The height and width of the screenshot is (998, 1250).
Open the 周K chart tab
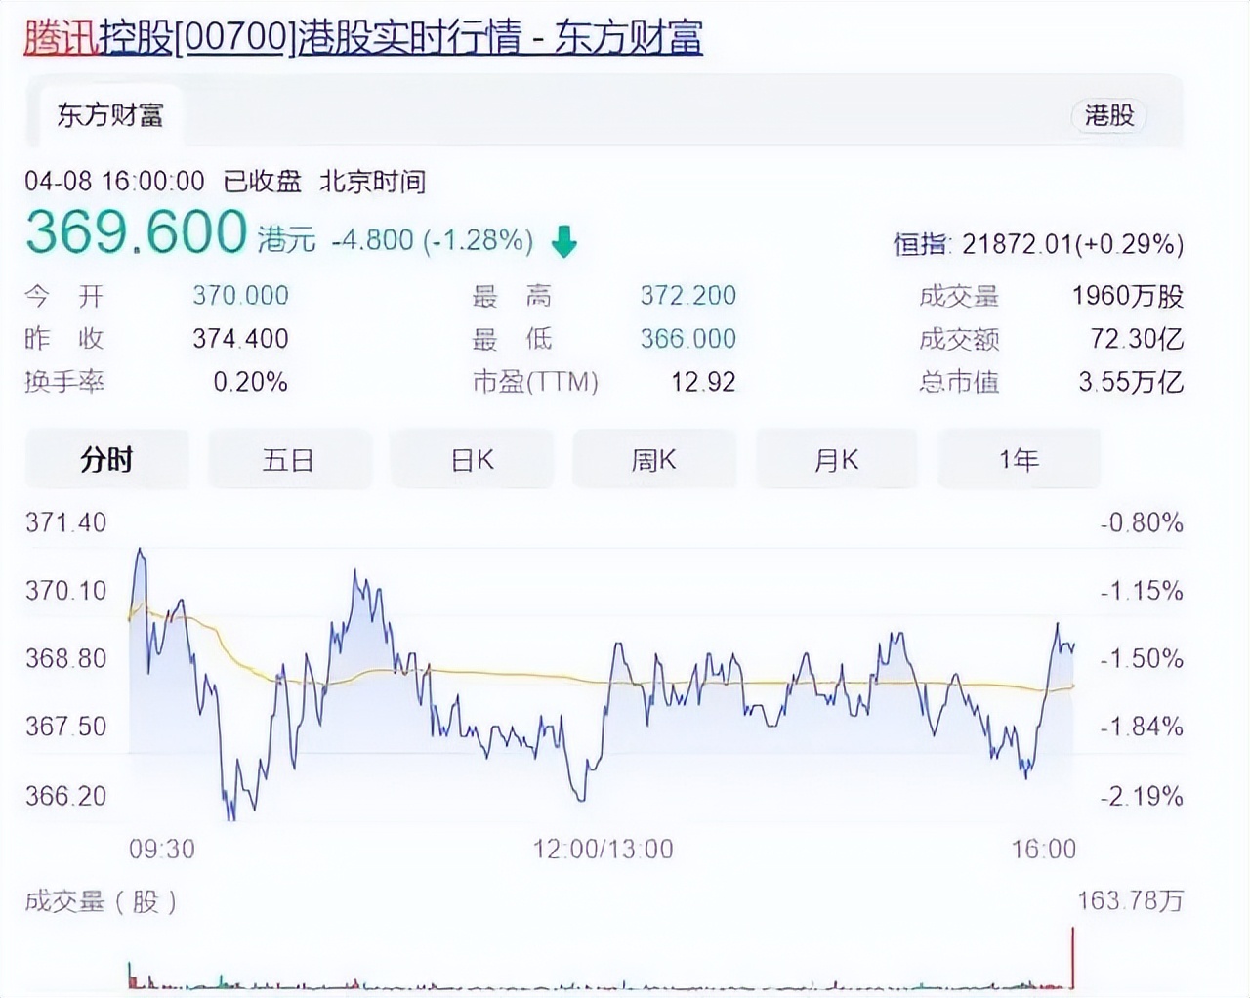tap(653, 459)
